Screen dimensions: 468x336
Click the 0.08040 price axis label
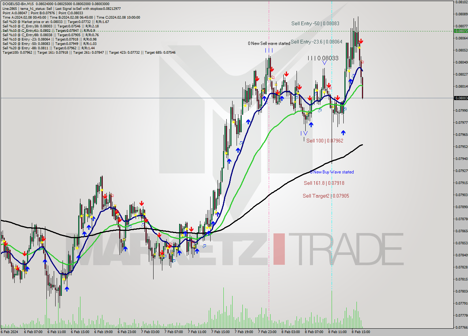point(461,62)
